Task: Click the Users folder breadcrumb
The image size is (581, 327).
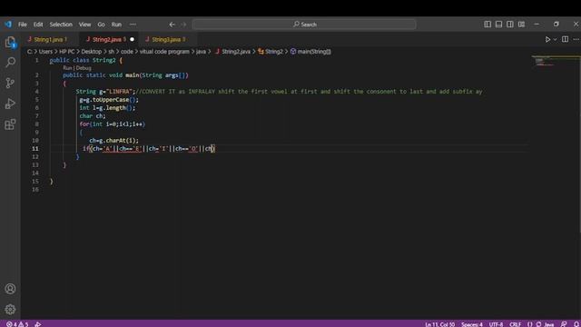Action: click(46, 52)
